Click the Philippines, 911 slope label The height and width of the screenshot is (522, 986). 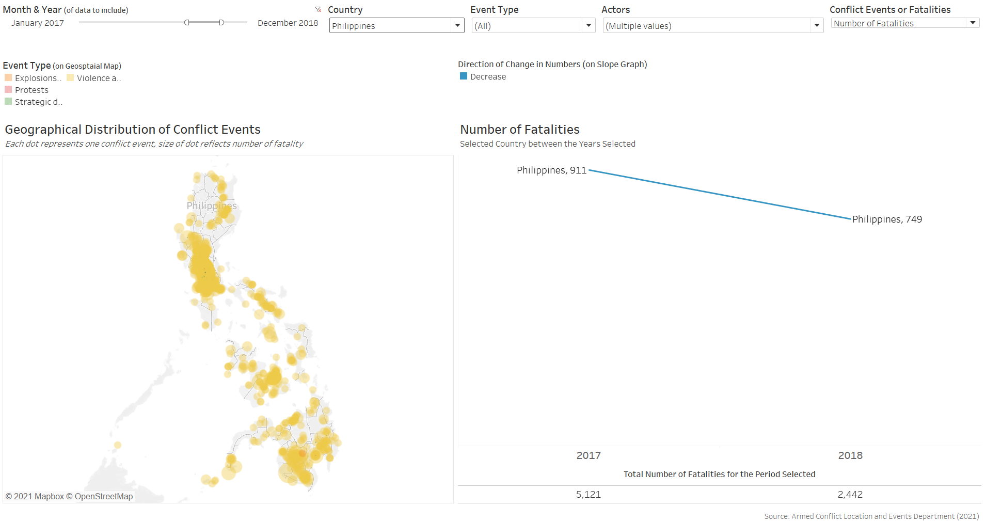pyautogui.click(x=551, y=170)
